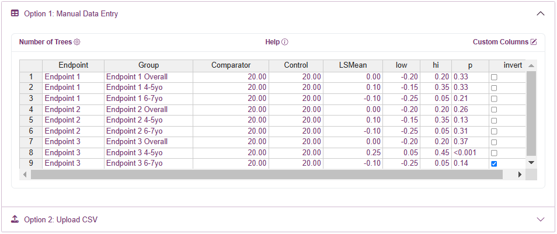Select the Comparator column header
557x234 pixels.
click(x=231, y=65)
